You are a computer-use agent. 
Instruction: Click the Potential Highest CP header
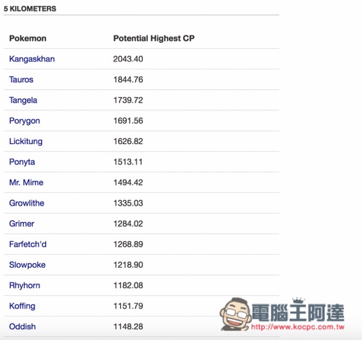pos(153,38)
